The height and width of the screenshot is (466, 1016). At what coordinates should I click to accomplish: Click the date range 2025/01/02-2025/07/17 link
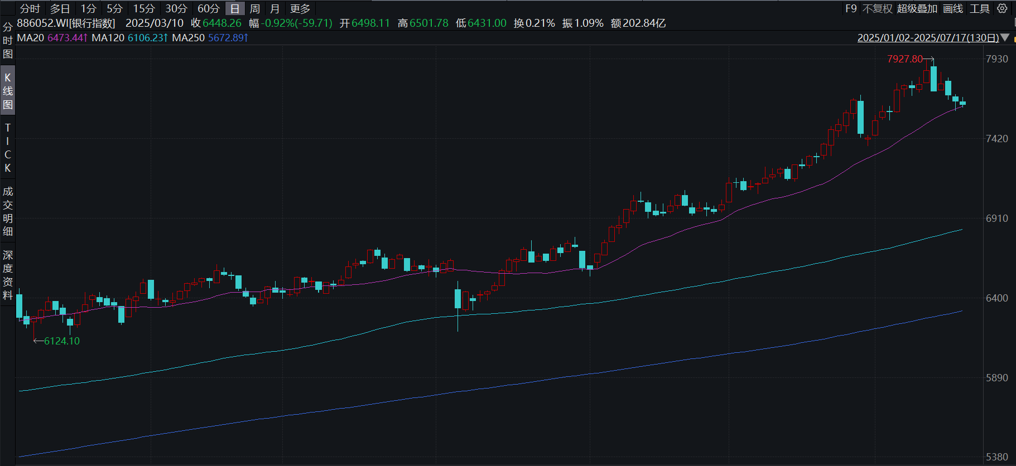coord(928,38)
